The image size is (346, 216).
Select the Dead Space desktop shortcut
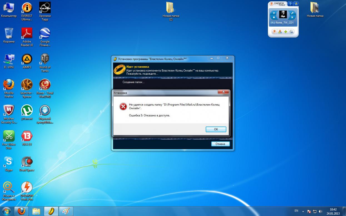click(27, 164)
